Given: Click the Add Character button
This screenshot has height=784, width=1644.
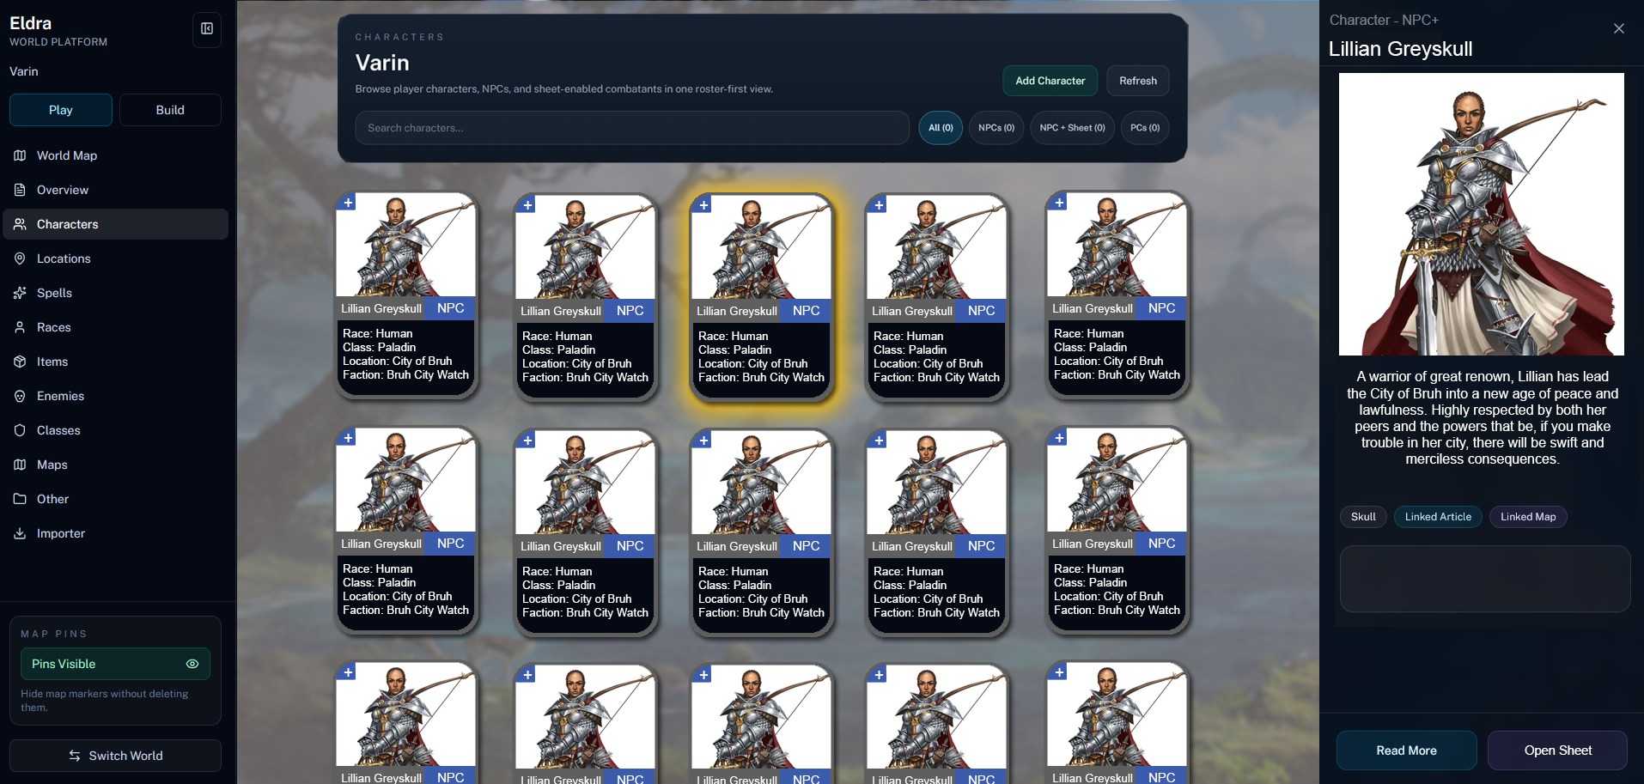Looking at the screenshot, I should [1050, 81].
